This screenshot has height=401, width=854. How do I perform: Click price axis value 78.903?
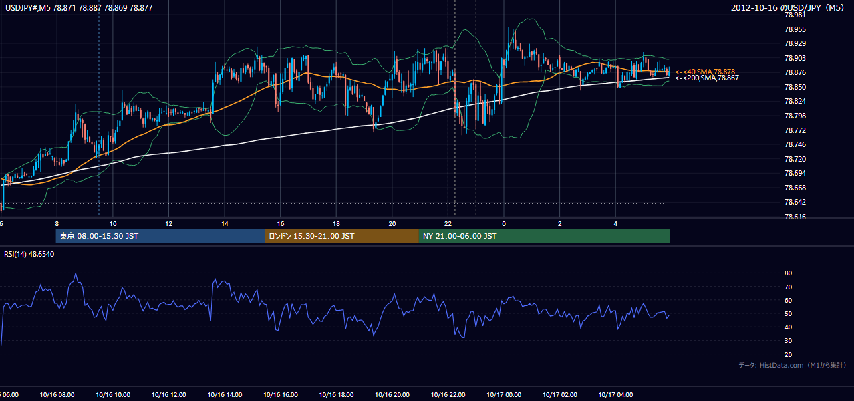coord(795,59)
